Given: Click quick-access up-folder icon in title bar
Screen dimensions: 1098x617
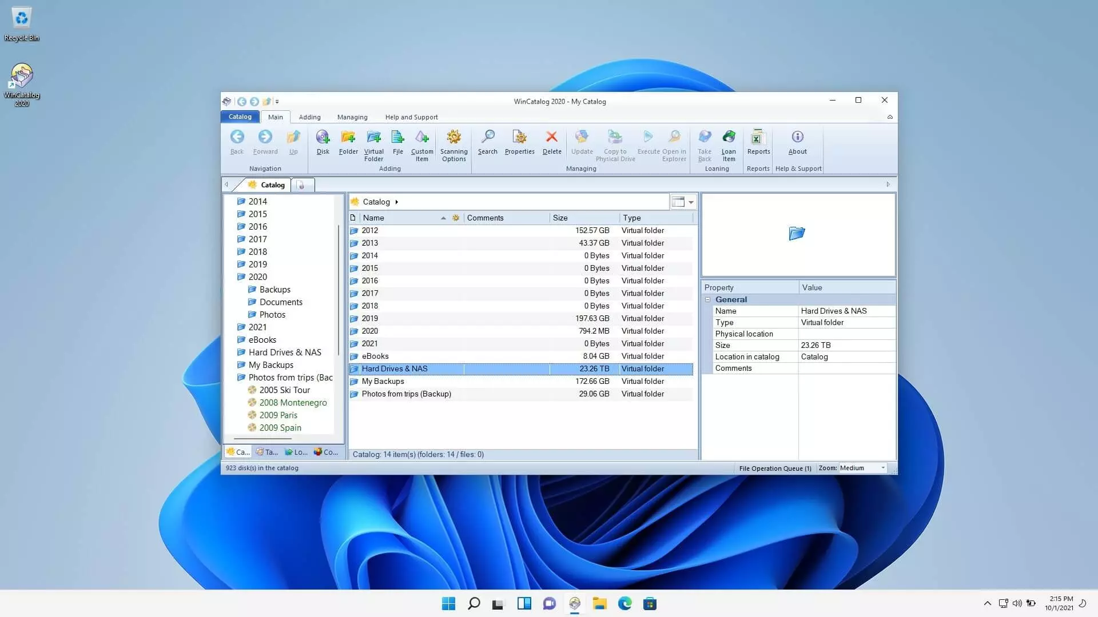Looking at the screenshot, I should pos(266,101).
